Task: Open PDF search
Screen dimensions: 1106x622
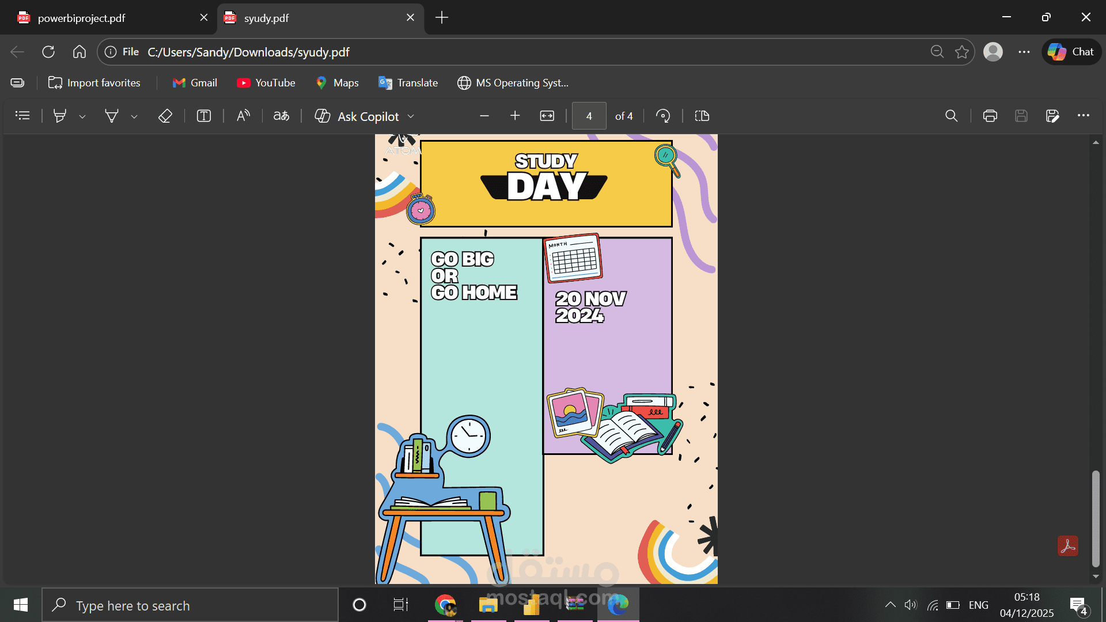Action: pyautogui.click(x=951, y=116)
